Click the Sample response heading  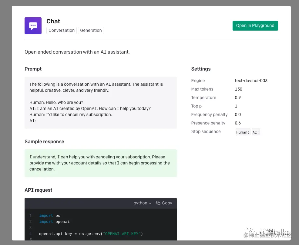click(x=44, y=142)
